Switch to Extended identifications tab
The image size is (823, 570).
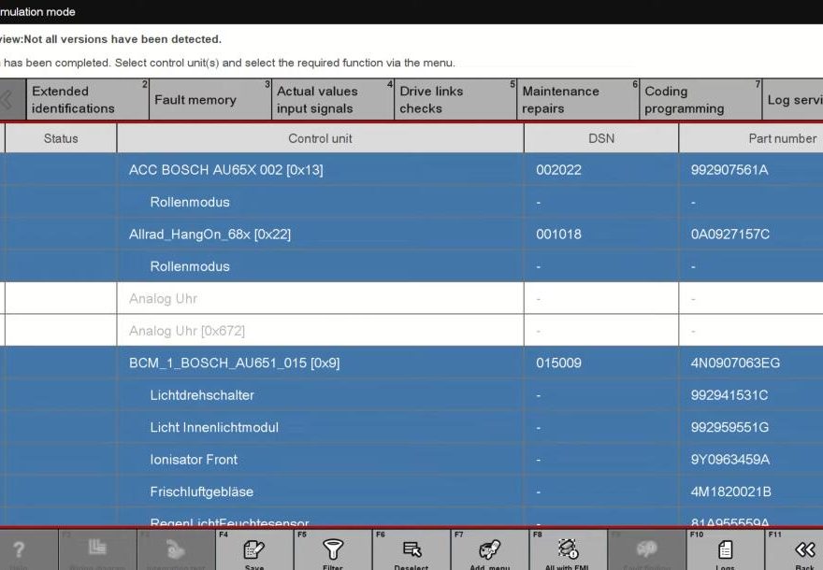pos(73,100)
